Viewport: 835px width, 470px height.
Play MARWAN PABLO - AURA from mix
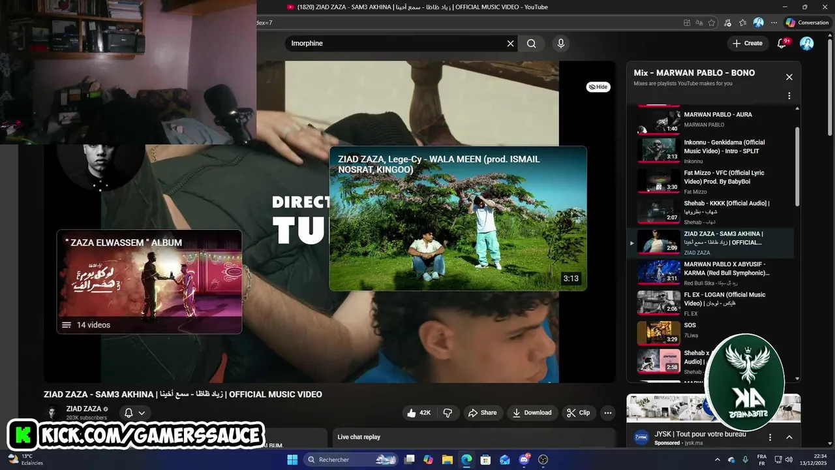[714, 120]
